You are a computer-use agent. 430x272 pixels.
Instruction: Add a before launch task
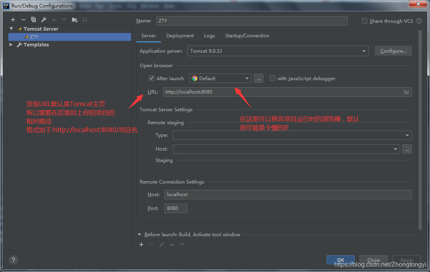[x=141, y=244]
